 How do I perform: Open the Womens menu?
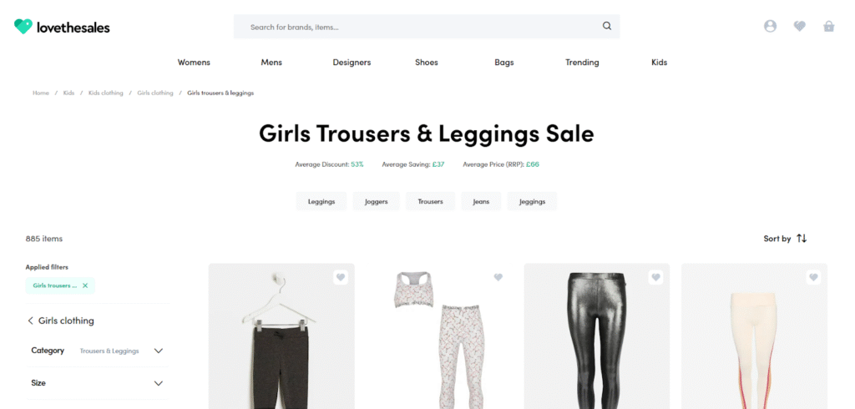194,62
